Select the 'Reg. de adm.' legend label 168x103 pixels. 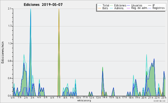[139, 8]
